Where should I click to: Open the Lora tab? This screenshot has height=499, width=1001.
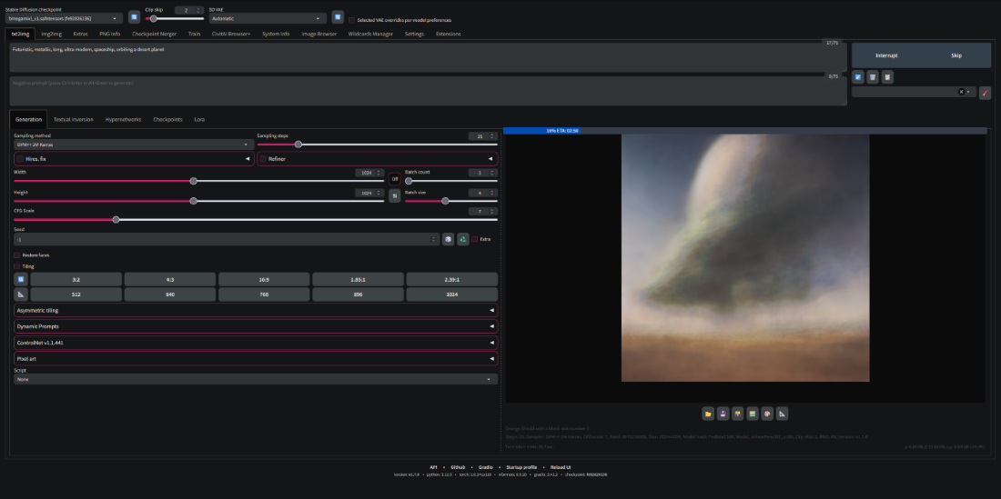click(x=199, y=119)
